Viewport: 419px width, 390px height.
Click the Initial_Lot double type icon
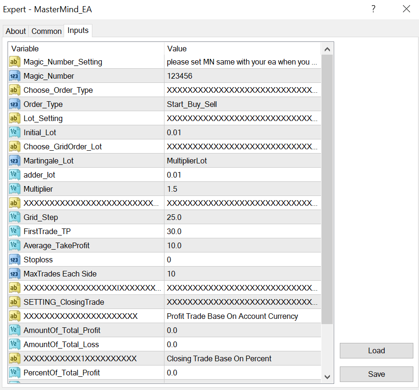click(15, 132)
